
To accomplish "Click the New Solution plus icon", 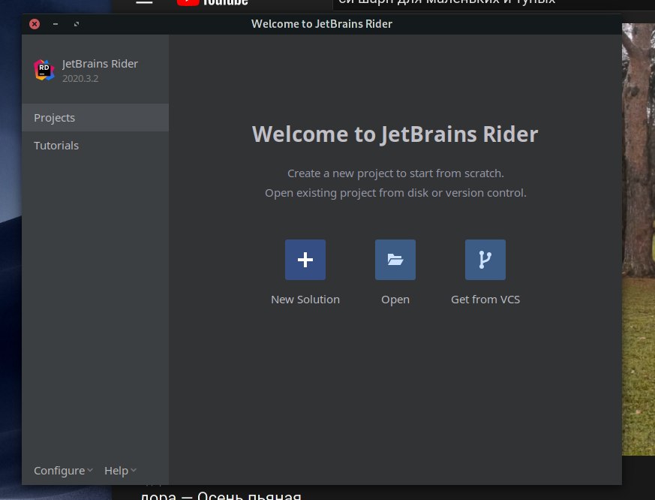I will pos(305,260).
